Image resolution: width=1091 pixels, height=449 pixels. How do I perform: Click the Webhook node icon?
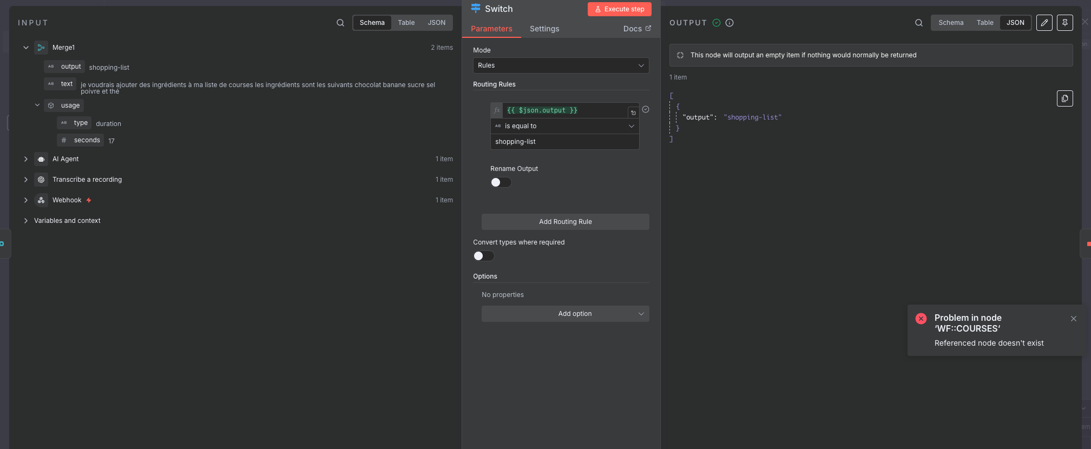click(x=41, y=200)
